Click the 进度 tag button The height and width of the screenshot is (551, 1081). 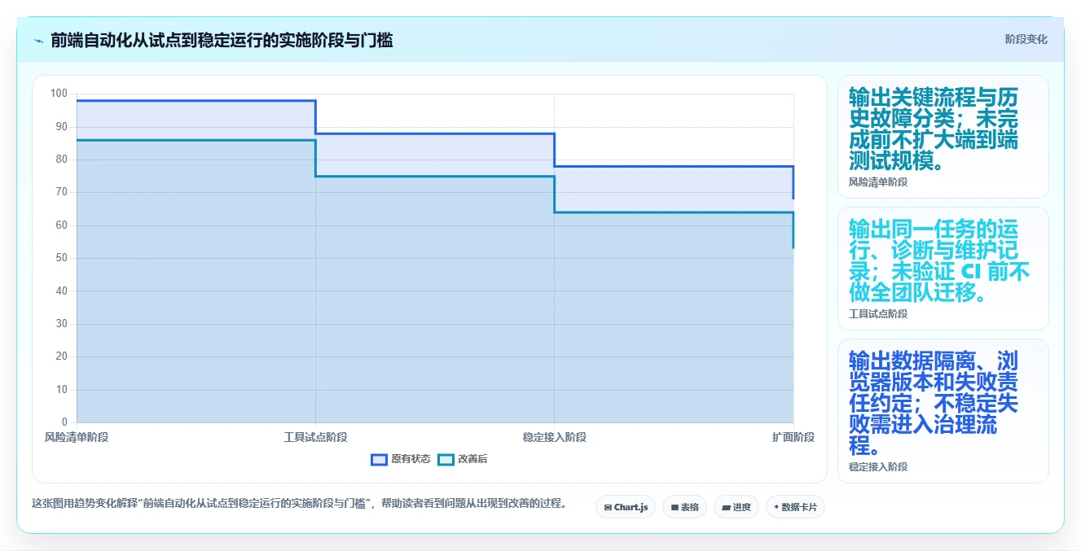coord(736,507)
